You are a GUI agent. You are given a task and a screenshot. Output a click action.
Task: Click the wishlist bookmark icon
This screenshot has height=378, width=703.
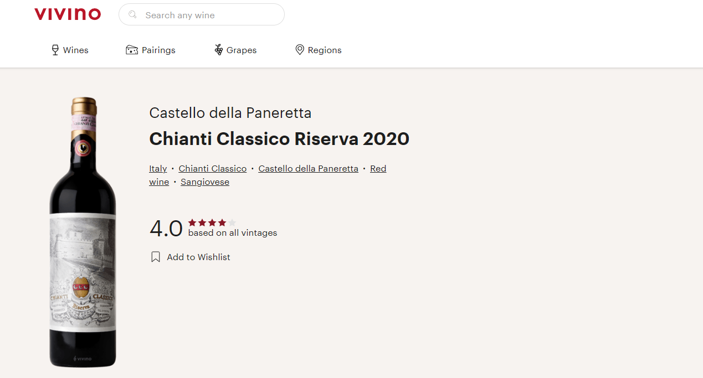(156, 257)
